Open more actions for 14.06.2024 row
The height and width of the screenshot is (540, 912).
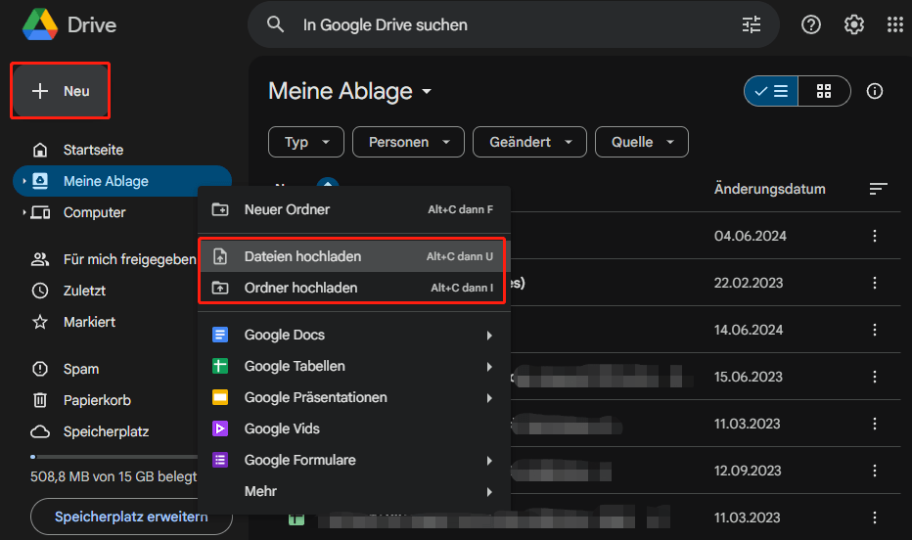pos(874,330)
